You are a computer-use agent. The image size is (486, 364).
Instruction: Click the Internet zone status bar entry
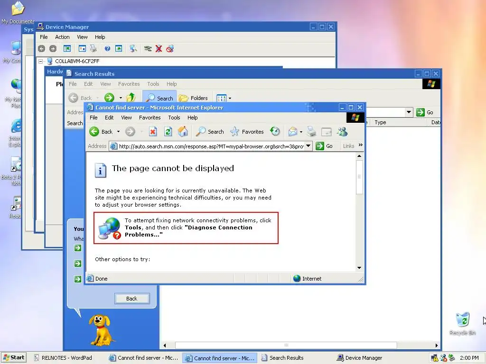(x=307, y=279)
